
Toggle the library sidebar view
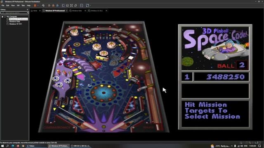[63, 5]
